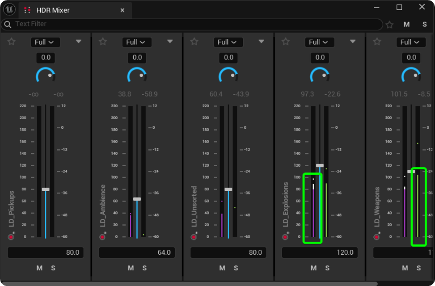Click the red record icon on LD_Pickups
435x286 pixels.
pos(11,236)
